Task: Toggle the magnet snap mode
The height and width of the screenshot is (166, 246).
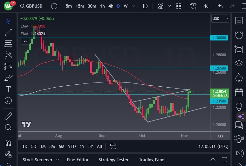Action: 8,143
